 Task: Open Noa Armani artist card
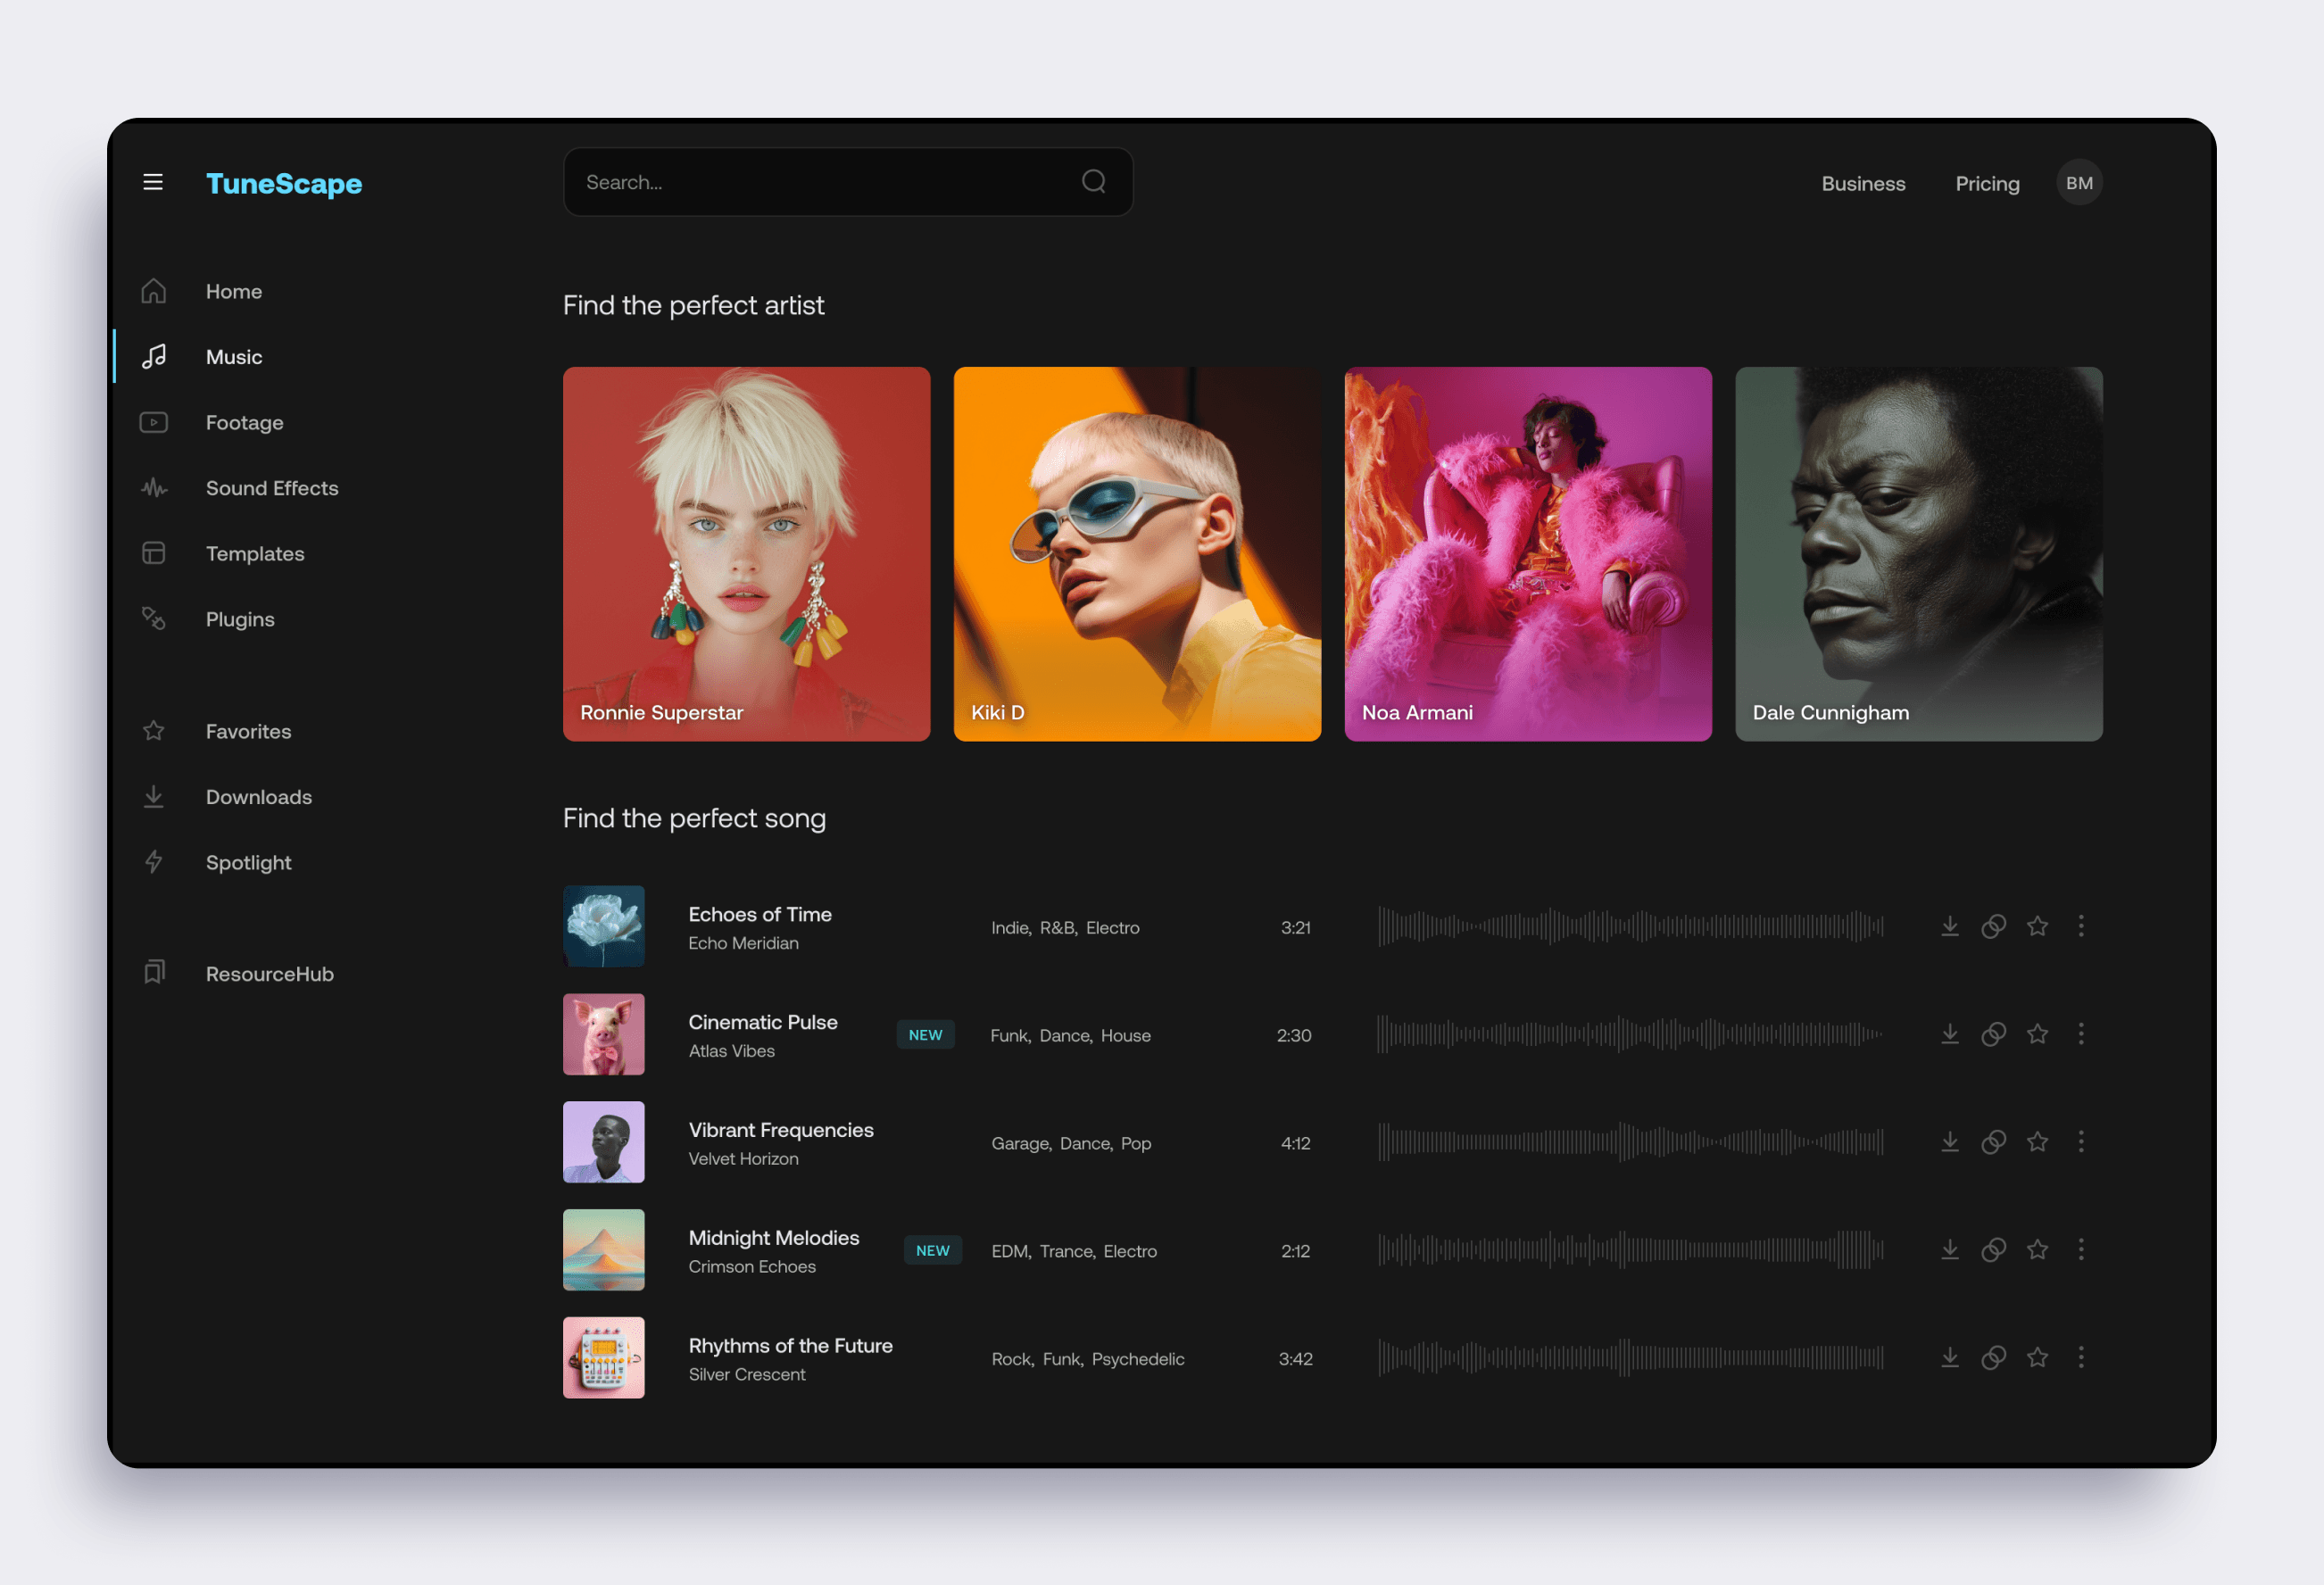tap(1527, 553)
